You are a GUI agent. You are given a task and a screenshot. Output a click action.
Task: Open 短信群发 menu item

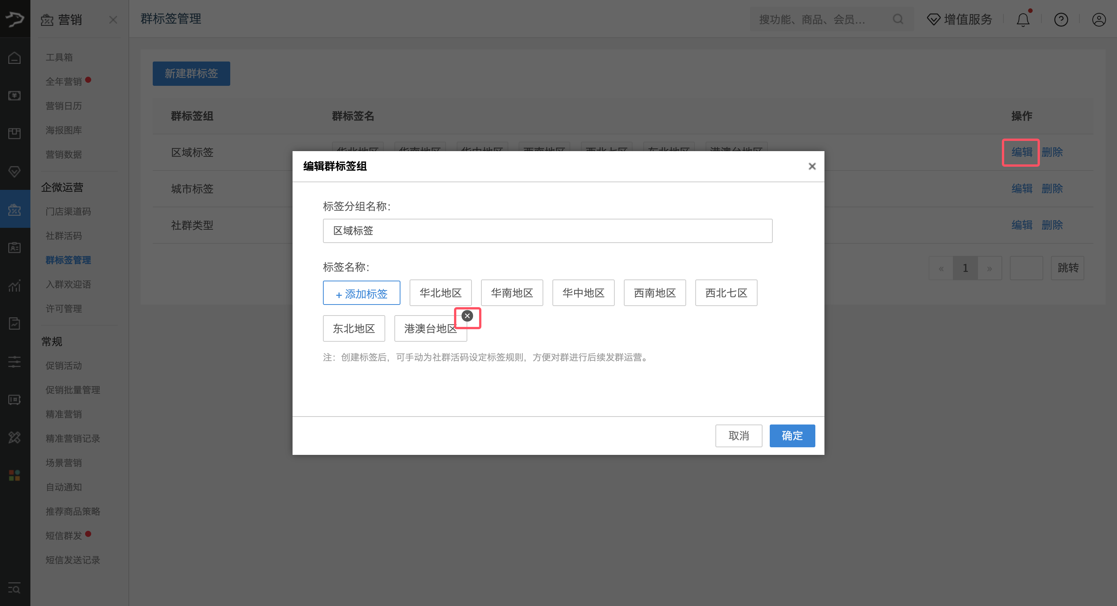coord(64,536)
